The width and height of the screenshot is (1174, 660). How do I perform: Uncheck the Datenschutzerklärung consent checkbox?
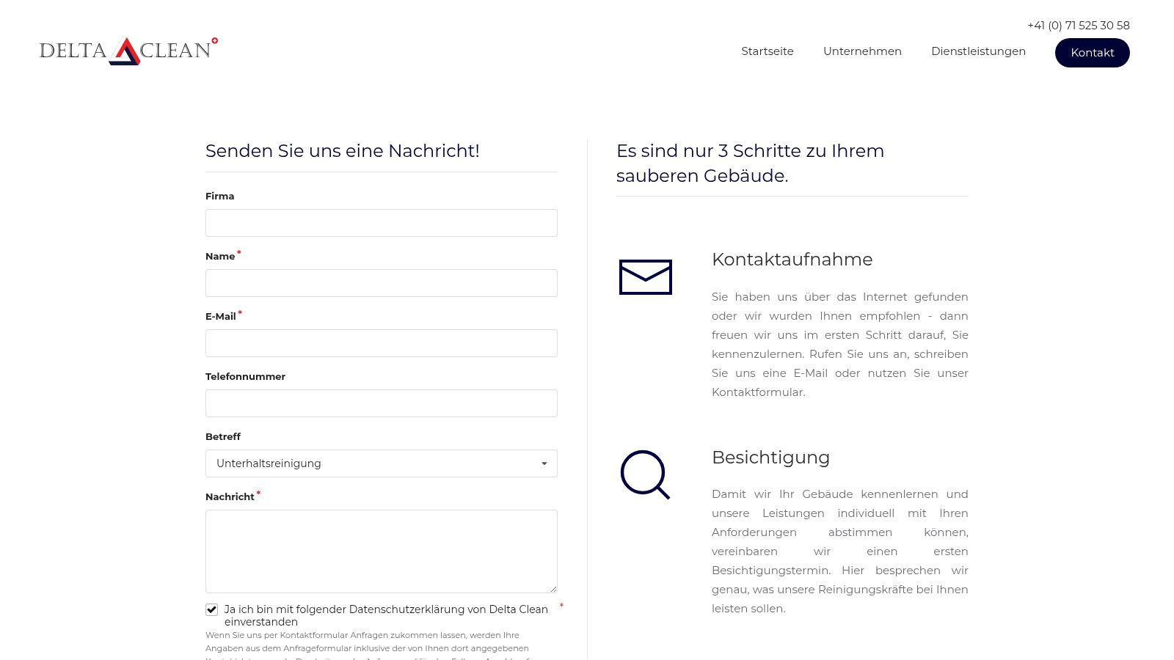(x=211, y=609)
